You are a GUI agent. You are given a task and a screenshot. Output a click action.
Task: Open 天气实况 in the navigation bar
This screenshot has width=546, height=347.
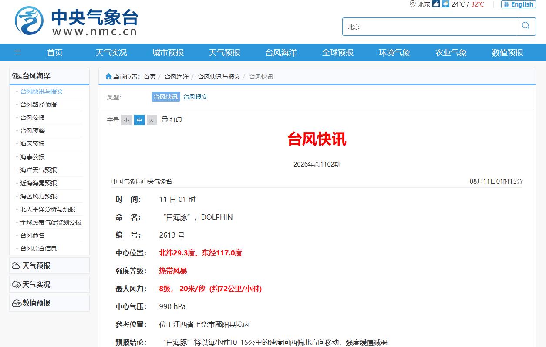[x=111, y=52]
